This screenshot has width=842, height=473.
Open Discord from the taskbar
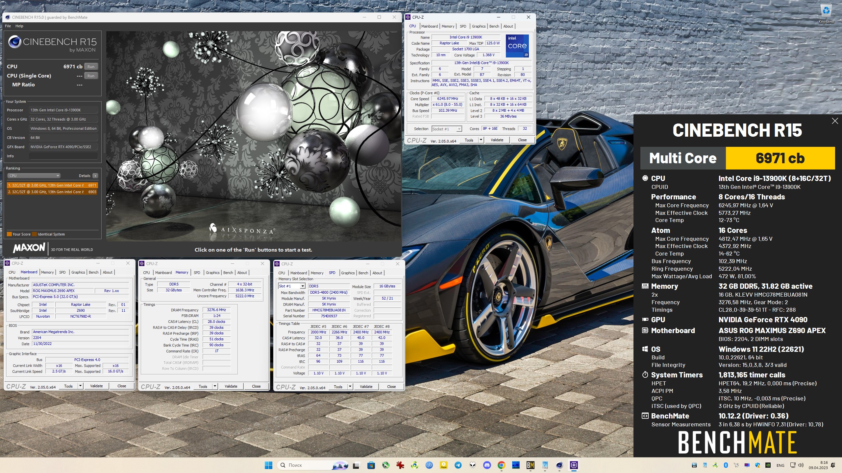[x=487, y=465]
